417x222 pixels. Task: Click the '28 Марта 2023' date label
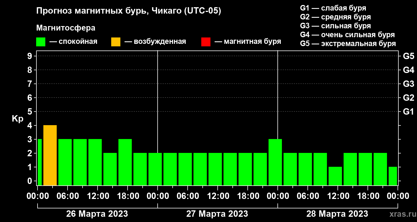click(337, 214)
